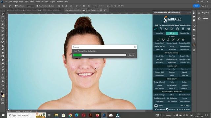Image resolution: width=211 pixels, height=118 pixels.
Task: Expand the Move tool preset arrow
Action: 12,6
